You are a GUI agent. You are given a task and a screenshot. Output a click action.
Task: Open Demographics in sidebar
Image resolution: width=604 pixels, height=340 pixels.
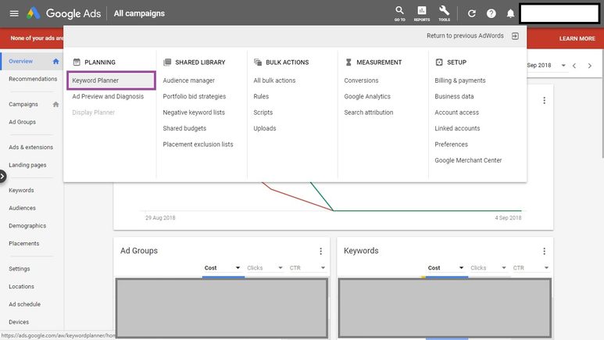[27, 226]
